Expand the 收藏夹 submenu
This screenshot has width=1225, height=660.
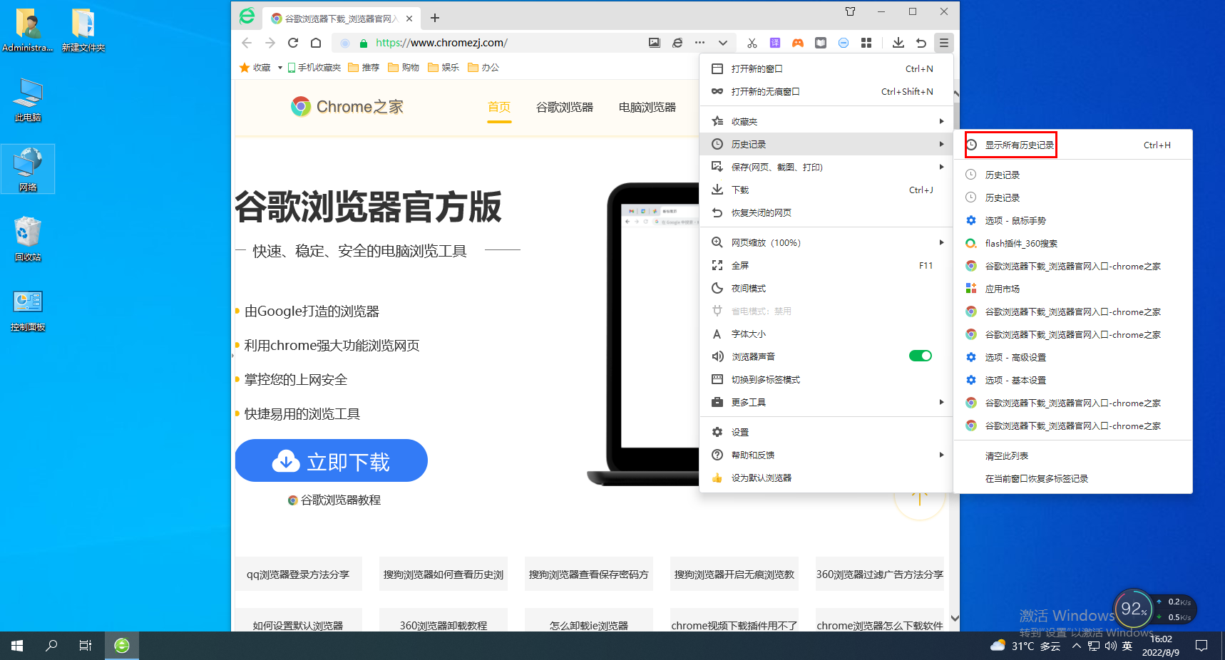[826, 122]
